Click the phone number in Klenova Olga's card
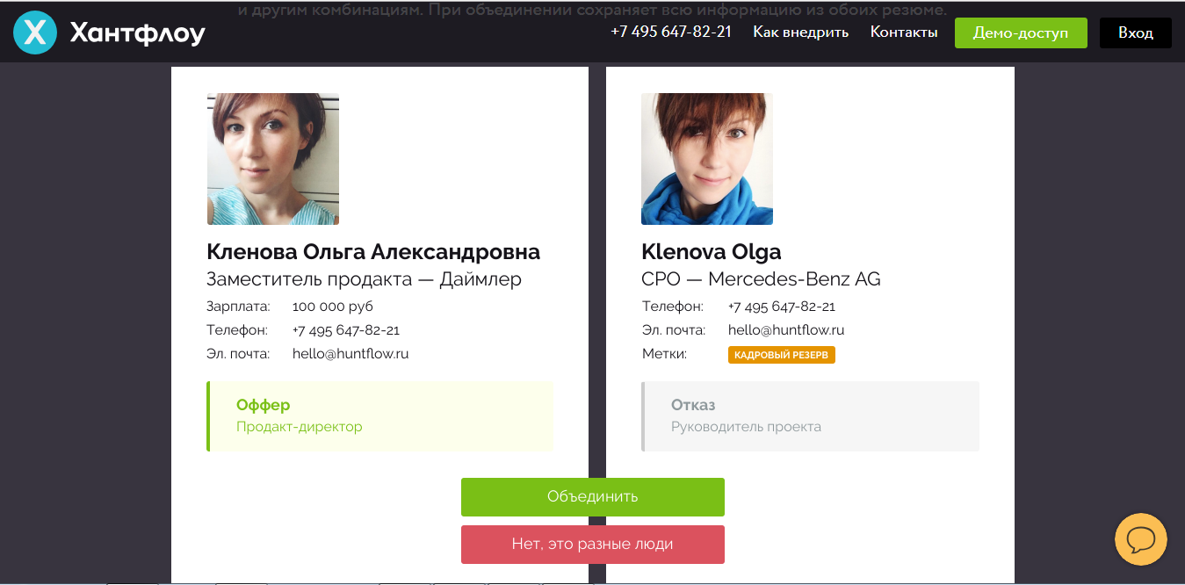This screenshot has width=1185, height=585. 782,307
